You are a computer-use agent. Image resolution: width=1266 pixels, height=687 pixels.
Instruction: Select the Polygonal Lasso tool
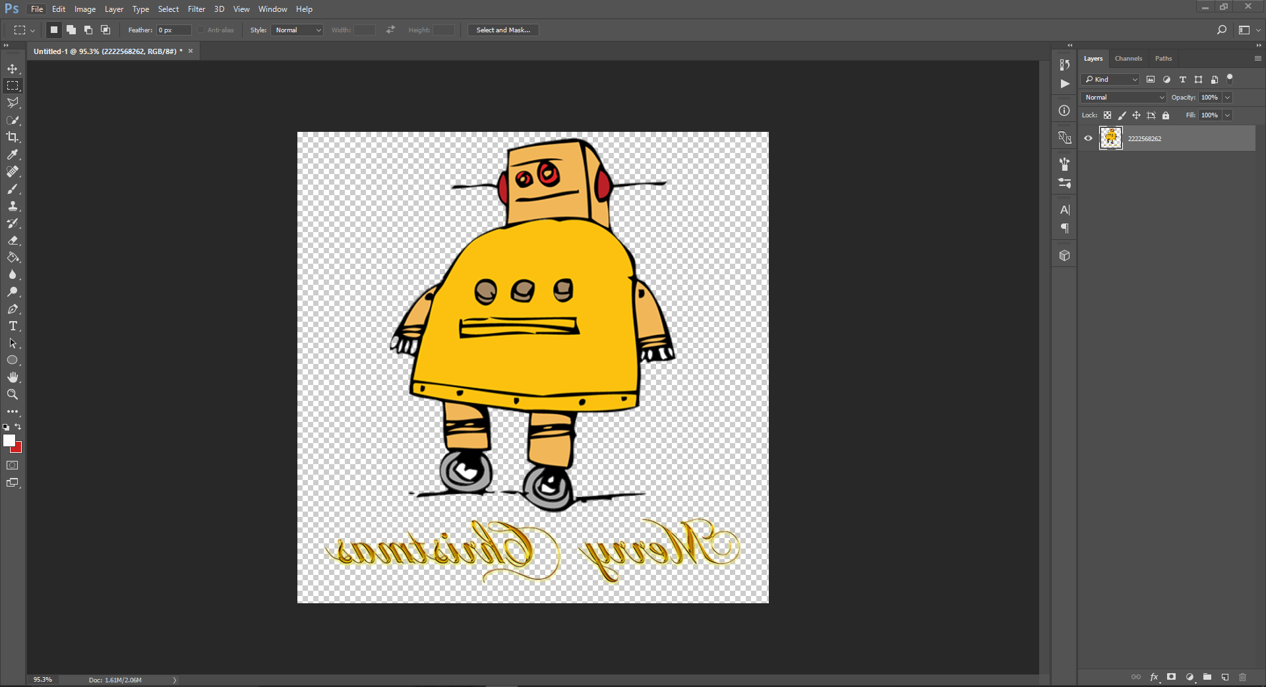point(13,103)
